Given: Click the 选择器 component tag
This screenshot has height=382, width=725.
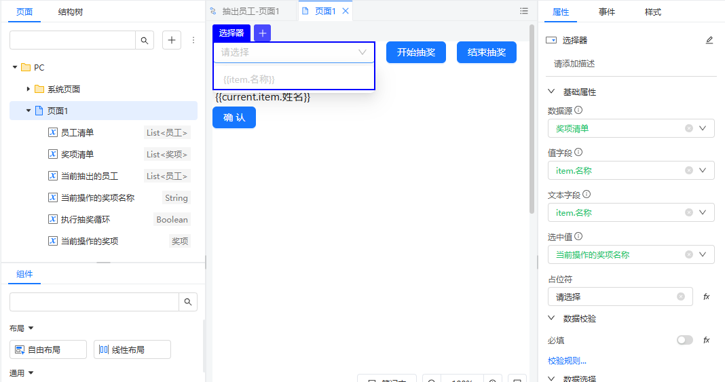Looking at the screenshot, I should [231, 33].
